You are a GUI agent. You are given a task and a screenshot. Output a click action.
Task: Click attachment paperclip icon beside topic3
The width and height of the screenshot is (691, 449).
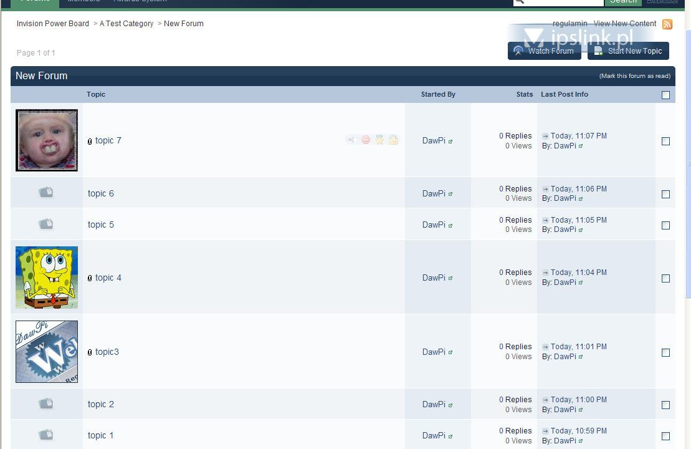[90, 352]
